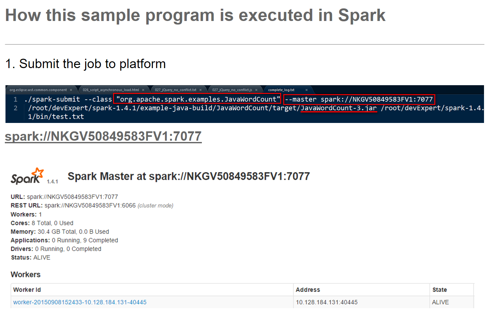Close the 027_jQuery_no_conflict.txt tab
This screenshot has width=494, height=313.
[200, 90]
